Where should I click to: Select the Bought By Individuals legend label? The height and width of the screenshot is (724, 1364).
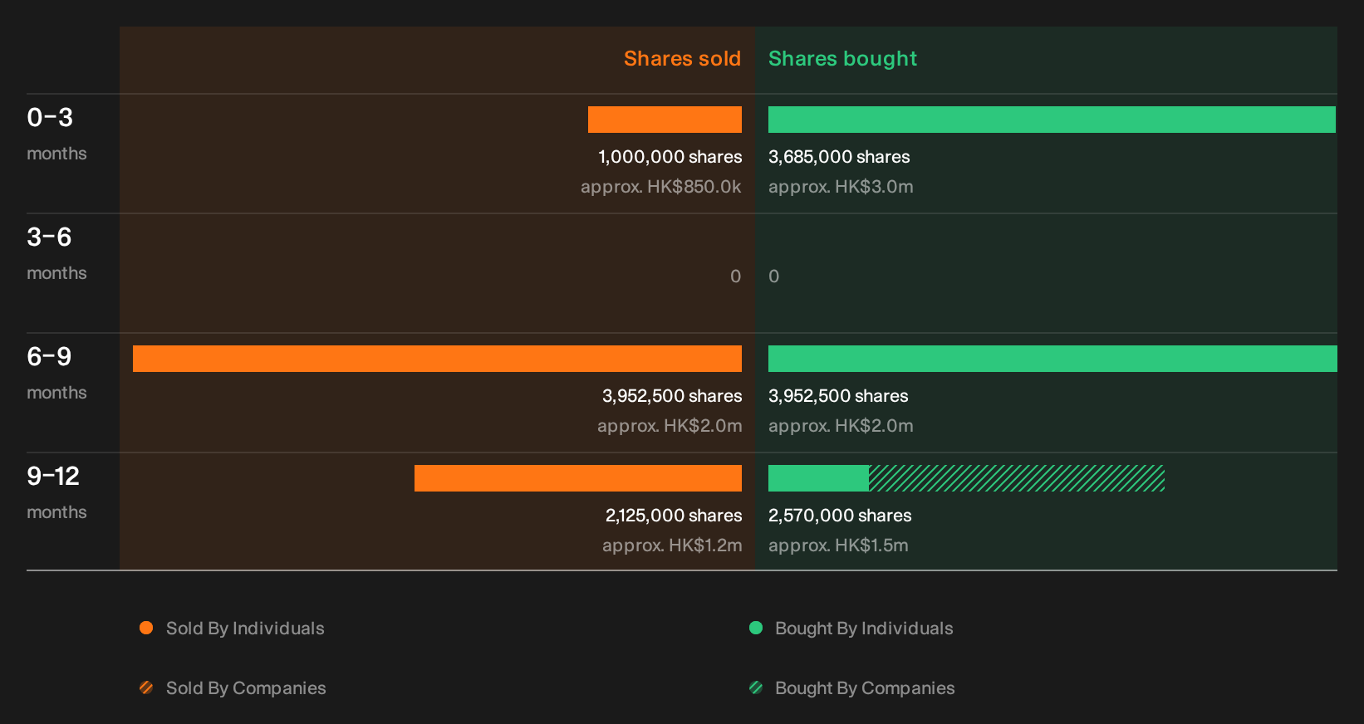(864, 629)
